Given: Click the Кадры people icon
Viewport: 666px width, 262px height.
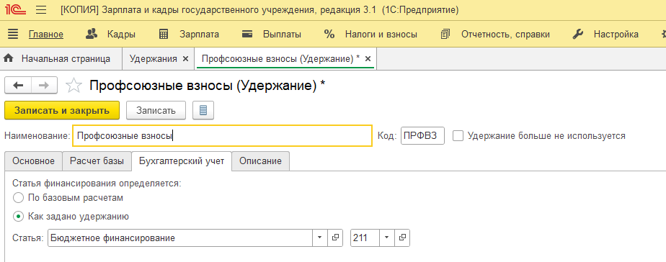Looking at the screenshot, I should 92,35.
